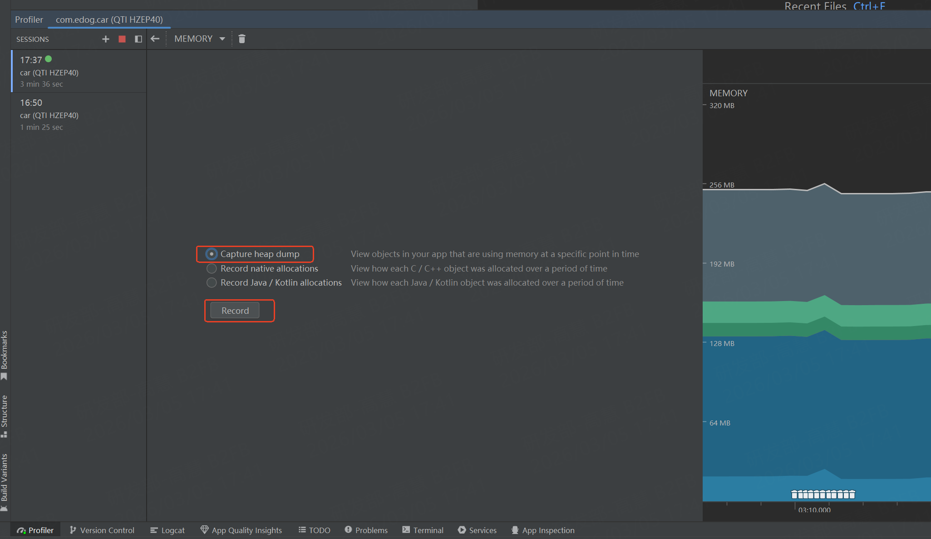Click the 03:10.000 timeline label
Screen dimensions: 931x539
pyautogui.click(x=814, y=510)
